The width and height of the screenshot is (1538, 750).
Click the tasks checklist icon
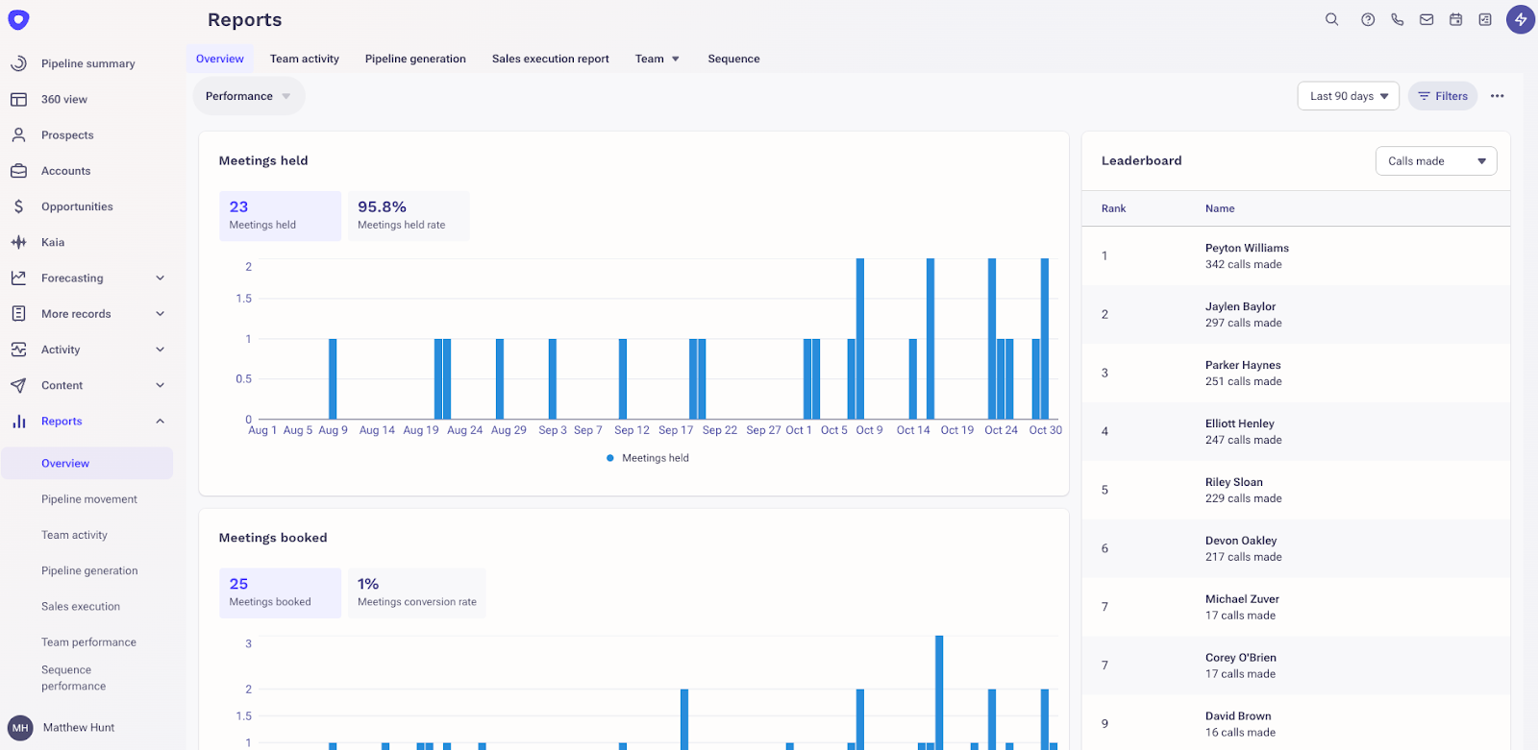point(1485,19)
